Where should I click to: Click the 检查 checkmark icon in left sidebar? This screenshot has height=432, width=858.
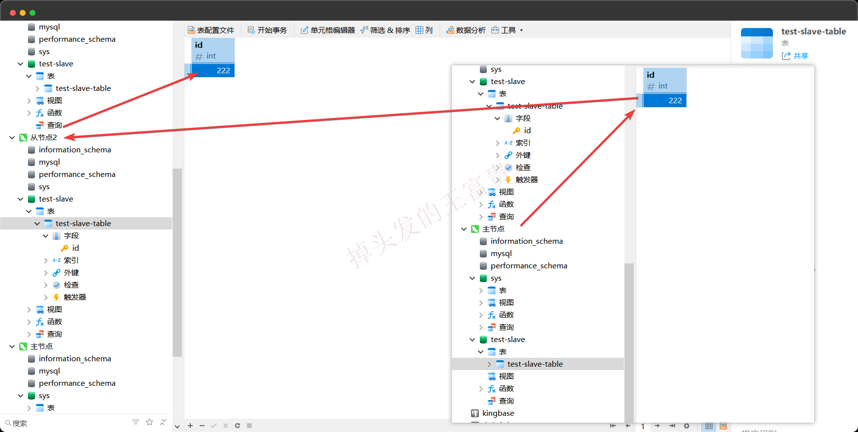57,285
